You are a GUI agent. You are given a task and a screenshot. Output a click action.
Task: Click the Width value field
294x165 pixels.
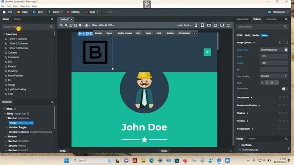[274, 56]
